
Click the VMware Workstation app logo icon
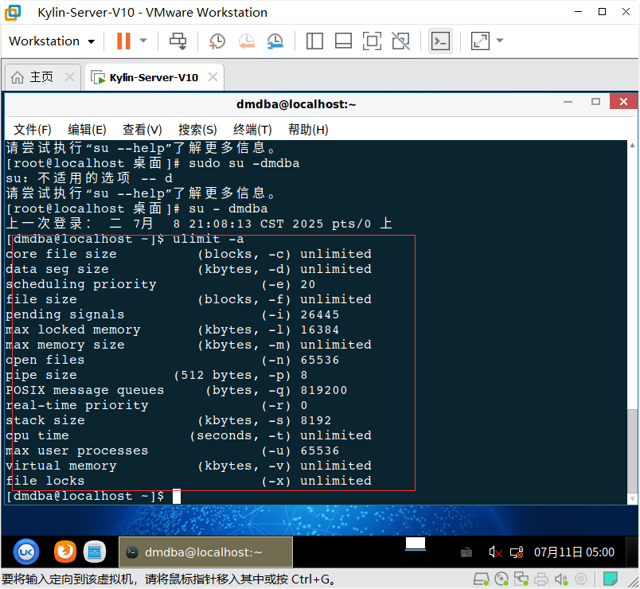[x=12, y=12]
